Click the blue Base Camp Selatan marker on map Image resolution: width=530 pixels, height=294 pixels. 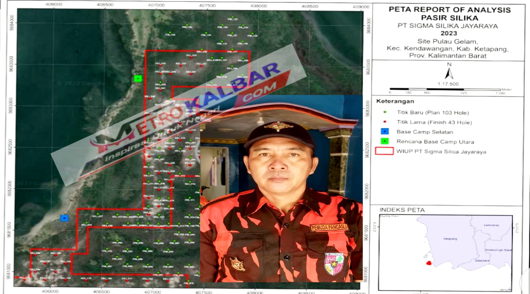tap(65, 218)
